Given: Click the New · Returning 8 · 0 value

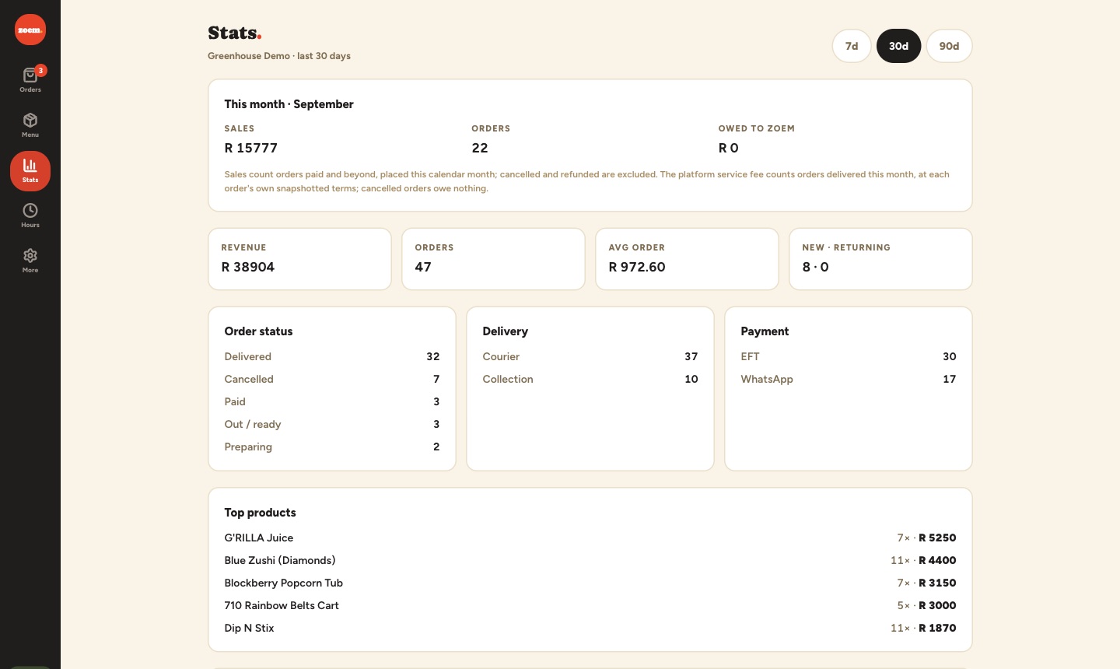Looking at the screenshot, I should [815, 267].
